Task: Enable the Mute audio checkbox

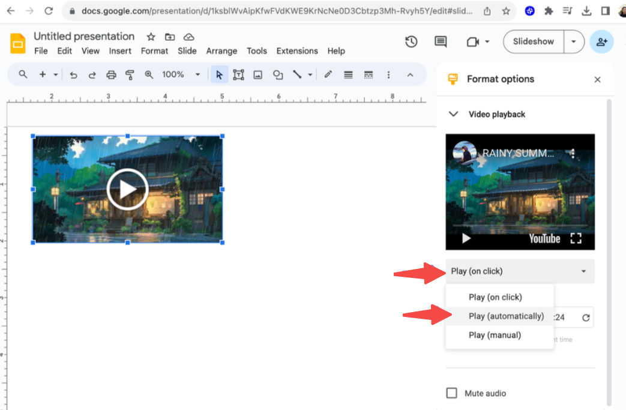Action: click(451, 393)
